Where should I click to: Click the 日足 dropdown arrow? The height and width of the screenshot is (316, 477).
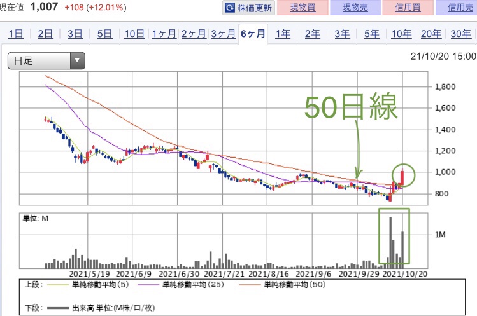[77, 60]
